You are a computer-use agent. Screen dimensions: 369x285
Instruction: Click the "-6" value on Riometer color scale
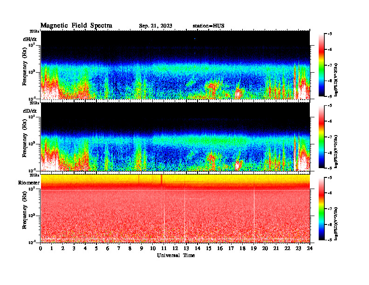click(x=330, y=193)
